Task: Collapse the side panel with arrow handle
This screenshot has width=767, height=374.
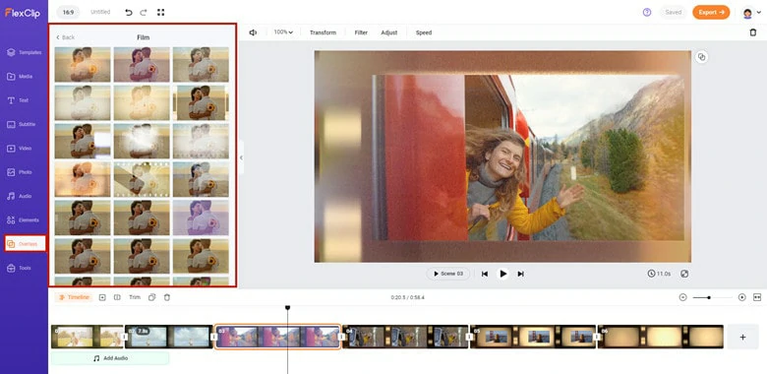Action: tap(241, 157)
